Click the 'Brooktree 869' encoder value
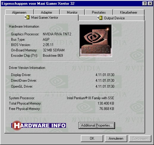Image resolution: width=154 pixels, height=145 pixels. click(53, 56)
